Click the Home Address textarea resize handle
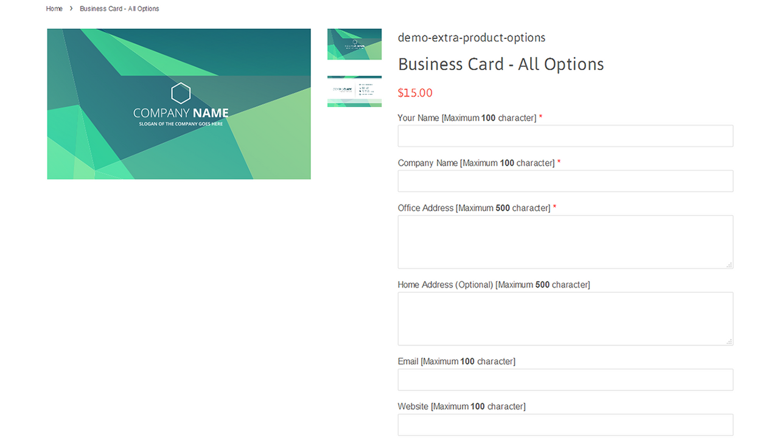The image size is (779, 438). 729,342
